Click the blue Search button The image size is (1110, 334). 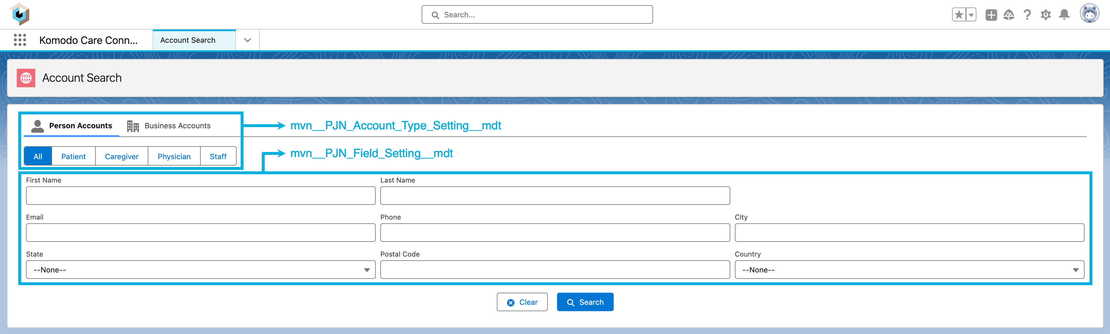tap(585, 302)
